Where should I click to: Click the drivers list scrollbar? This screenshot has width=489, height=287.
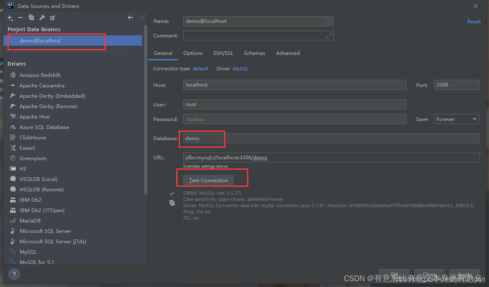click(146, 109)
